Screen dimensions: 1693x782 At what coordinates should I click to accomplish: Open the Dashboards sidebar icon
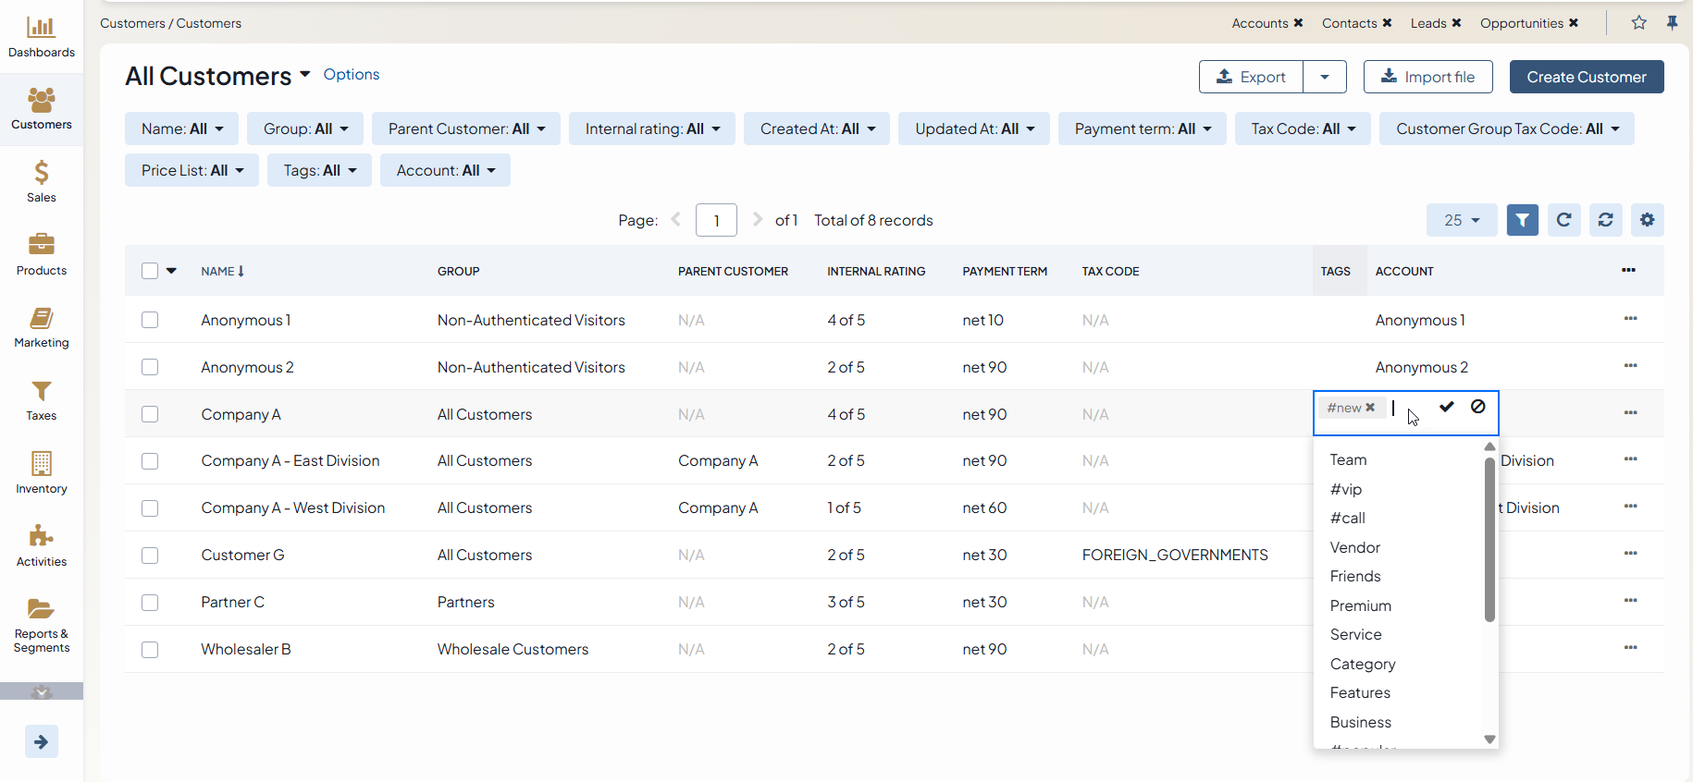pyautogui.click(x=41, y=37)
